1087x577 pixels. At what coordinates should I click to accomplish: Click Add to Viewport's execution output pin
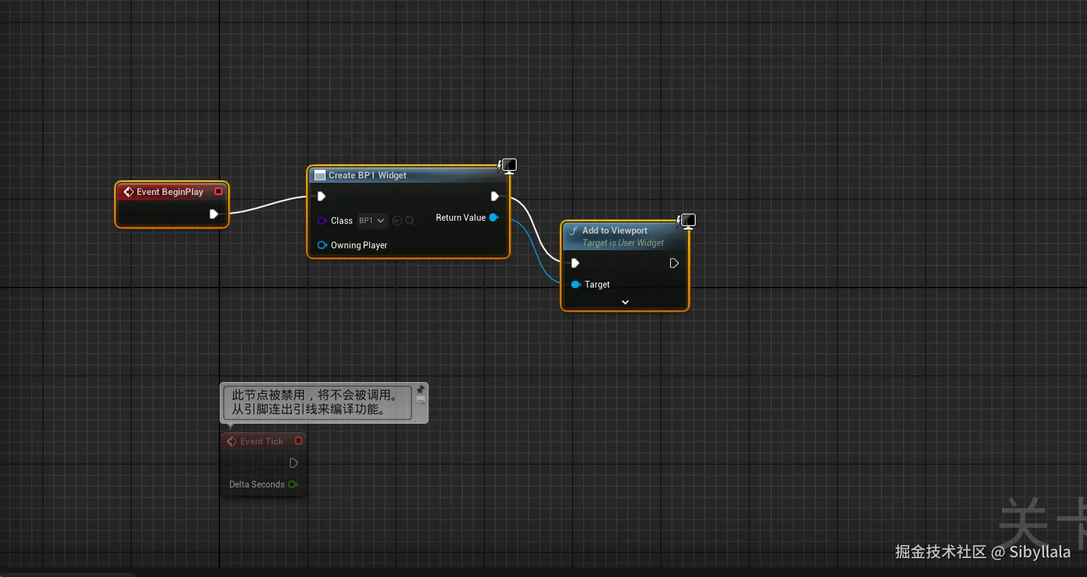pyautogui.click(x=674, y=263)
